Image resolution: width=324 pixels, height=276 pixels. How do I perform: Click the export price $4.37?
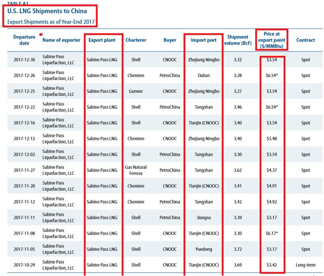(272, 170)
